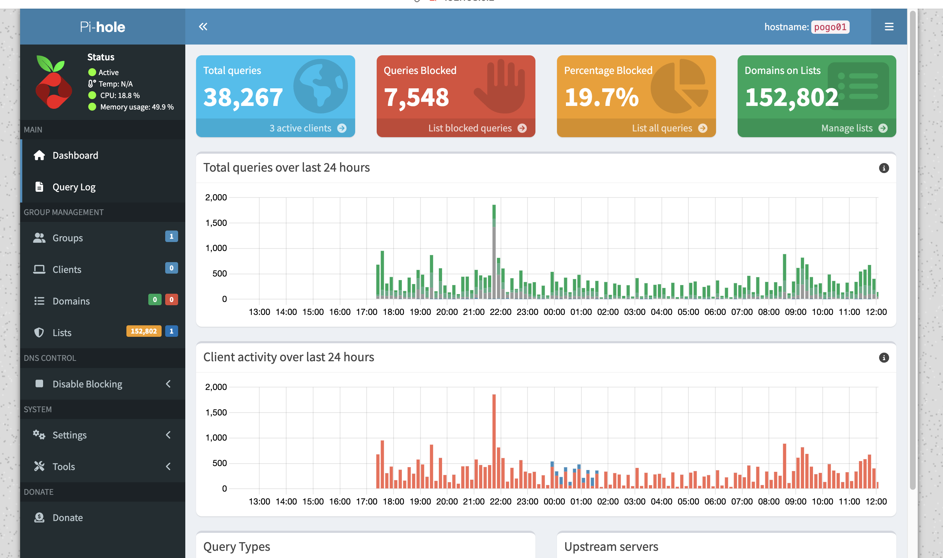The image size is (943, 558).
Task: Open the hamburger menu at top right
Action: click(889, 27)
